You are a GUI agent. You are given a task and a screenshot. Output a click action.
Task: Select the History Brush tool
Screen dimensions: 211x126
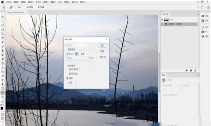click(x=3, y=55)
